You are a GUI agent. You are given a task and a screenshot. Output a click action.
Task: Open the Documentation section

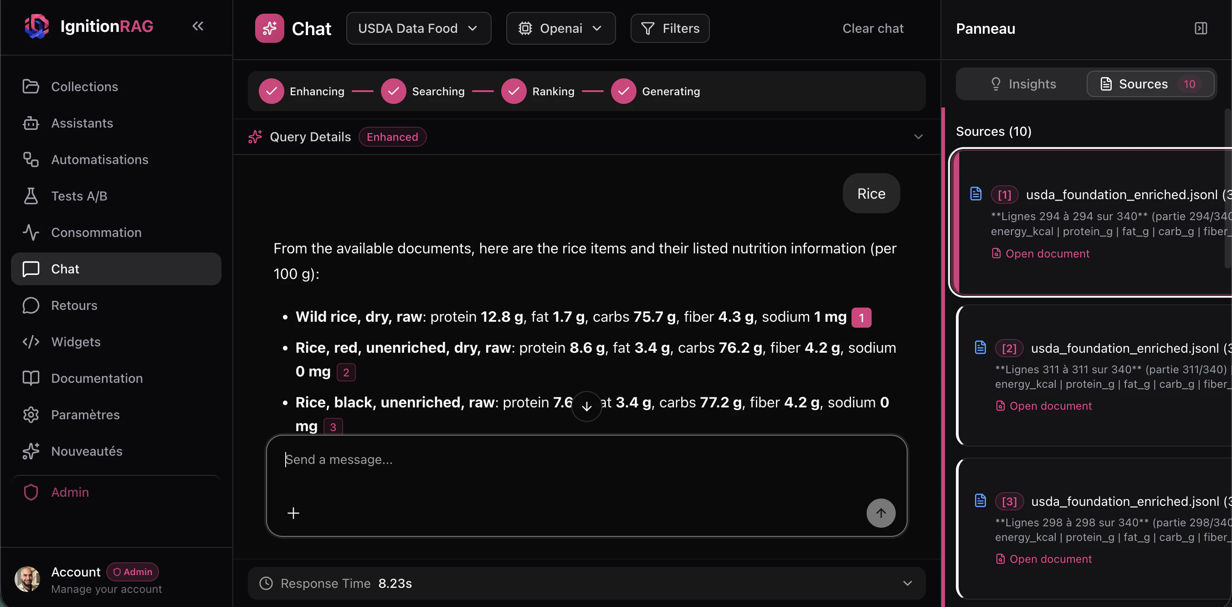tap(96, 378)
